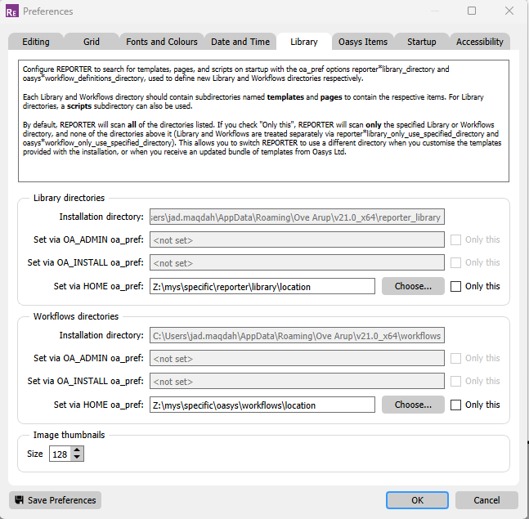
Task: Click the Library HOME oa_pref path field
Action: 262,286
